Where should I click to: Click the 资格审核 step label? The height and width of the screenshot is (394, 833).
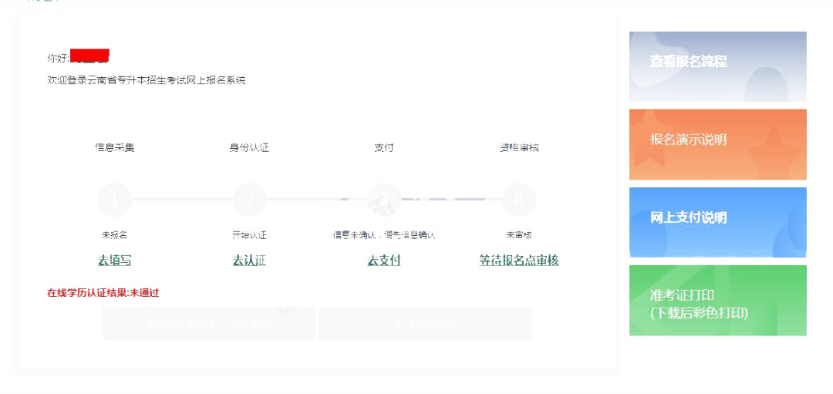pos(519,147)
